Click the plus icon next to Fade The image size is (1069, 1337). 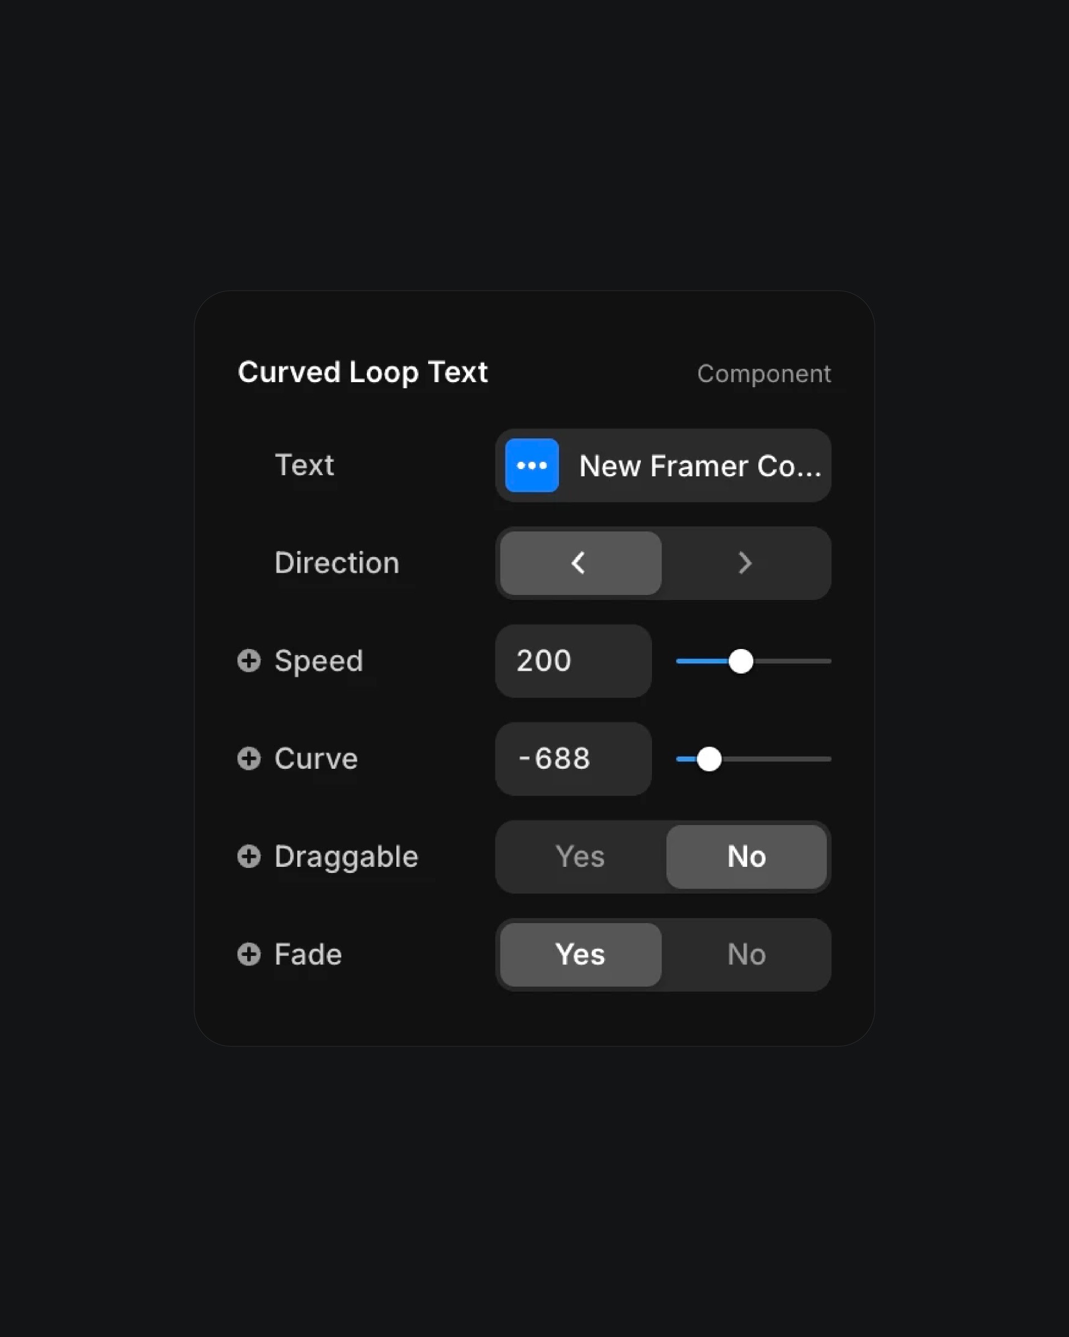click(249, 954)
